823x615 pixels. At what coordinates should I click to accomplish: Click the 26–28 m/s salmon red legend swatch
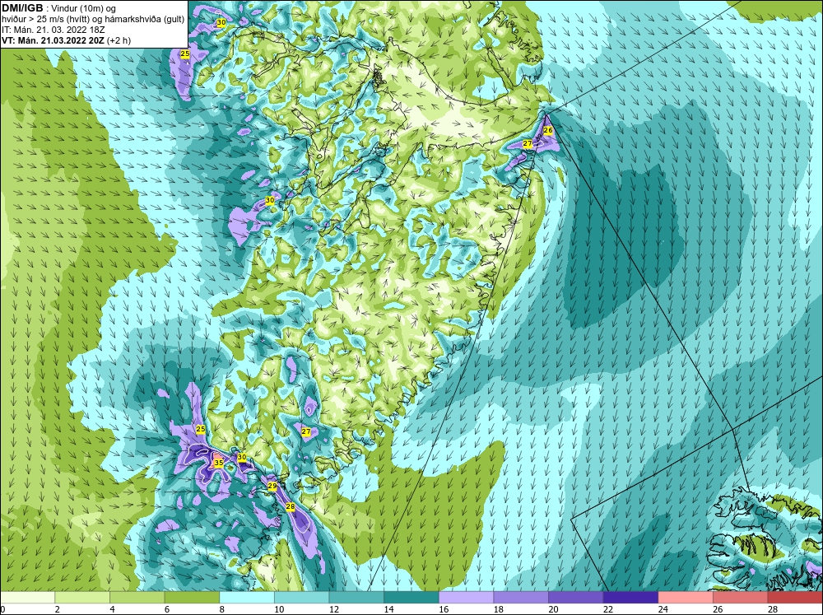click(740, 597)
